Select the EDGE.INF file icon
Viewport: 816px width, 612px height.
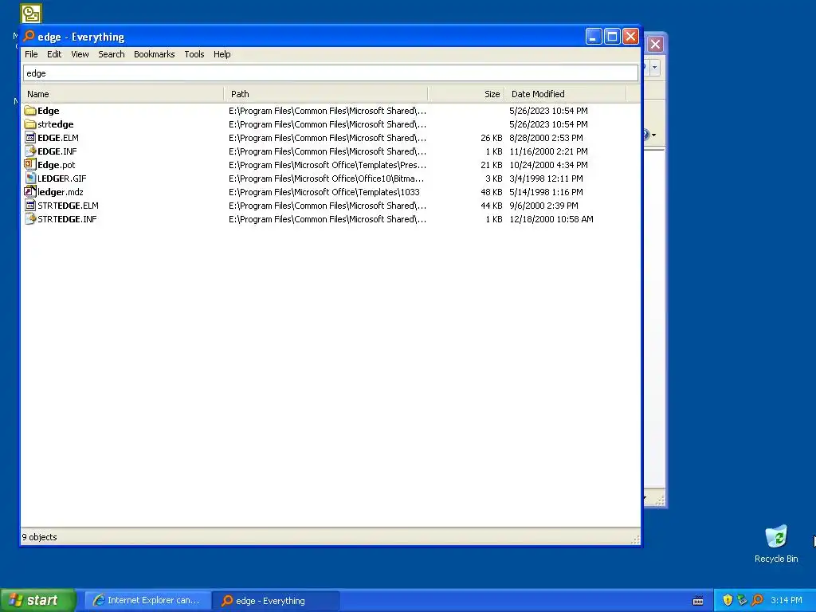30,151
